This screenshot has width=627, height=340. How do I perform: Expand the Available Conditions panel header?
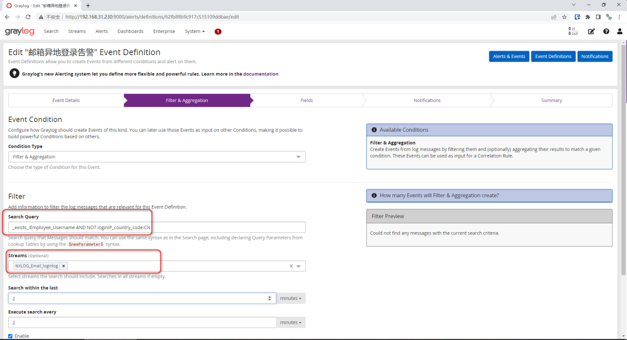click(x=489, y=130)
